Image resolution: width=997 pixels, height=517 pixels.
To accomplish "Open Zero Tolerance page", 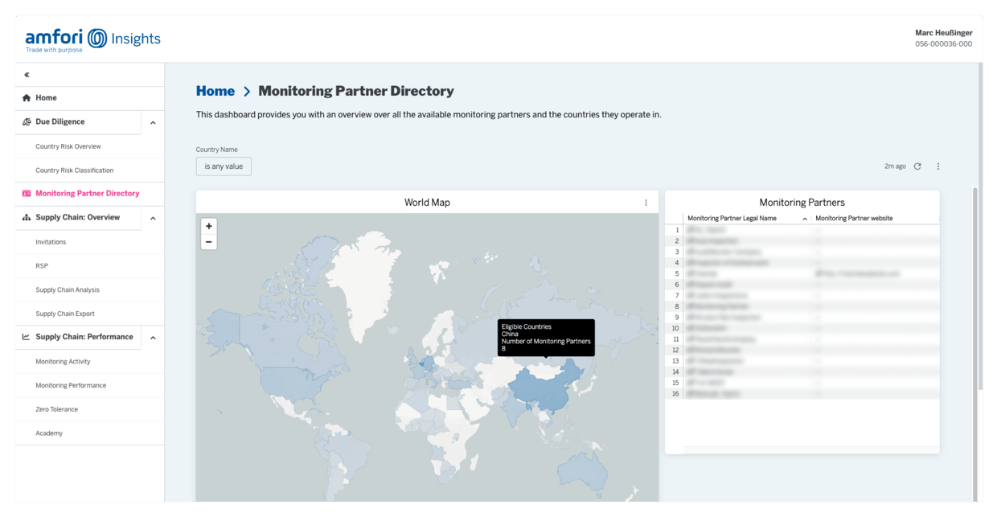I will point(57,409).
